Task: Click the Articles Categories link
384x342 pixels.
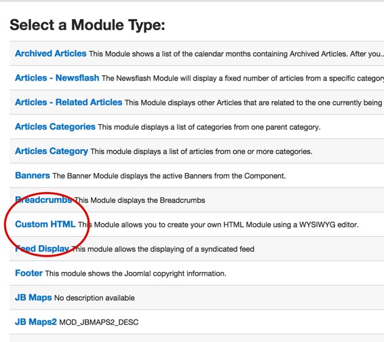Action: [55, 127]
